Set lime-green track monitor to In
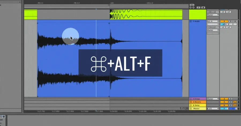 pos(208,12)
